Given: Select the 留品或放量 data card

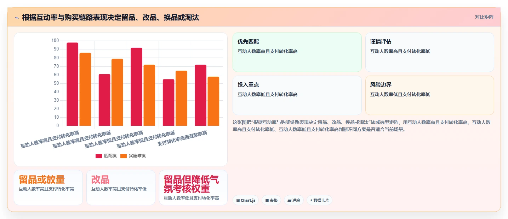Looking at the screenshot, I should point(48,188).
